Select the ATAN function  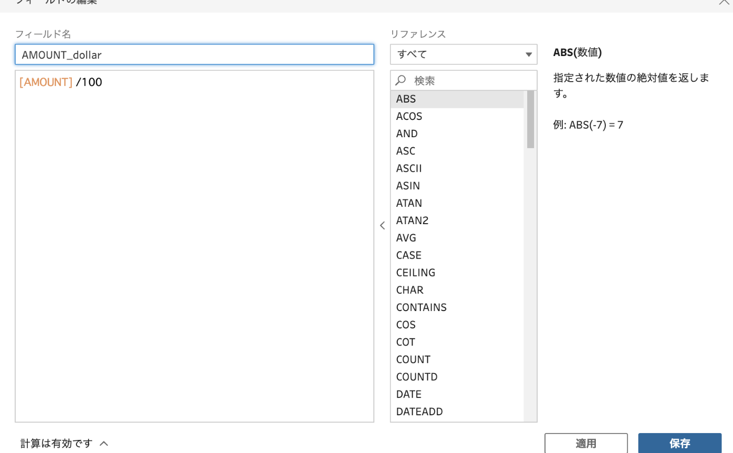[457, 203]
